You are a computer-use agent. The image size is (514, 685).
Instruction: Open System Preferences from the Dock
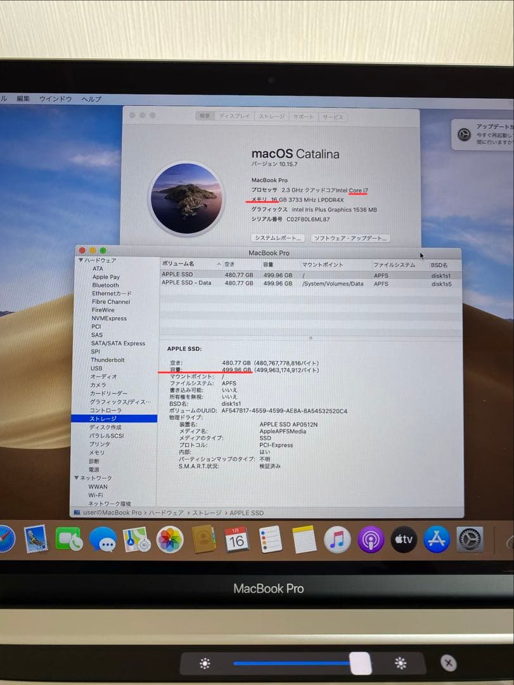[469, 540]
